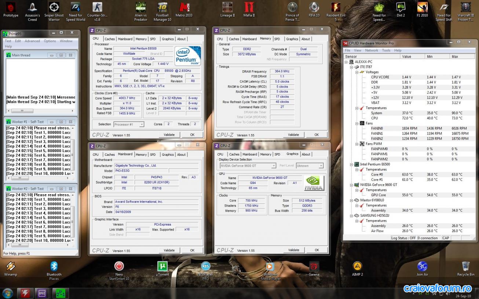Click OK in the mainboard CPU-Z window

point(192,250)
